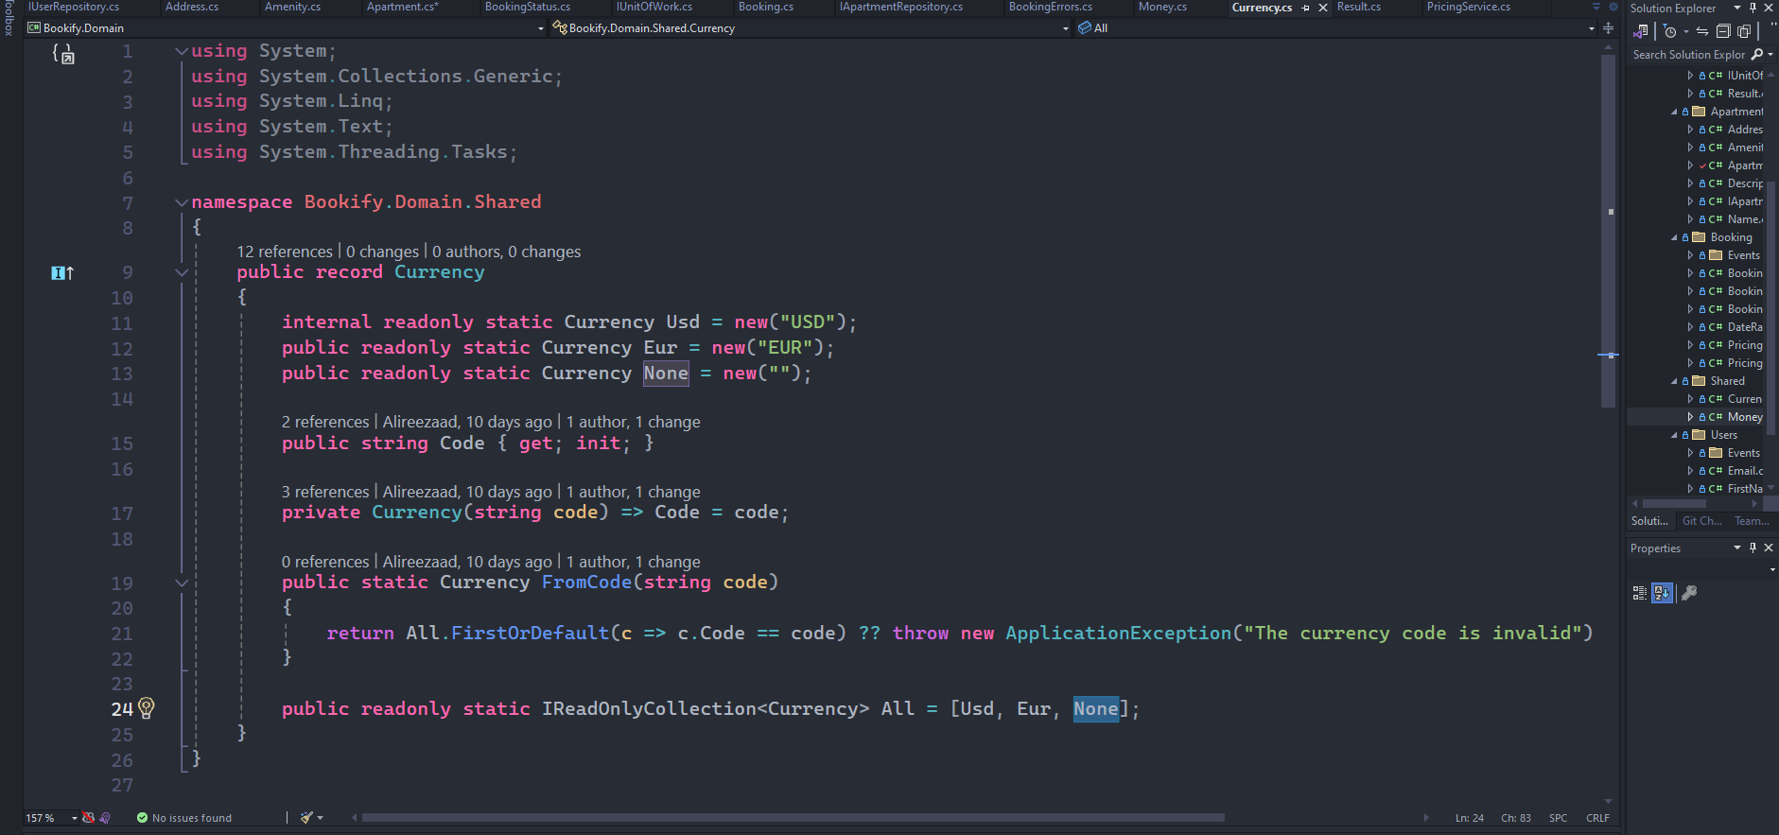The image size is (1779, 835).
Task: Switch to the BookingErrors.cs tab
Action: click(1050, 7)
